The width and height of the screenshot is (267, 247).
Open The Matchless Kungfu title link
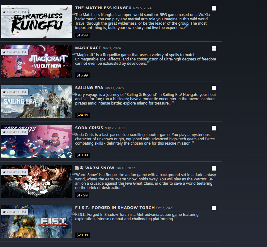click(103, 8)
